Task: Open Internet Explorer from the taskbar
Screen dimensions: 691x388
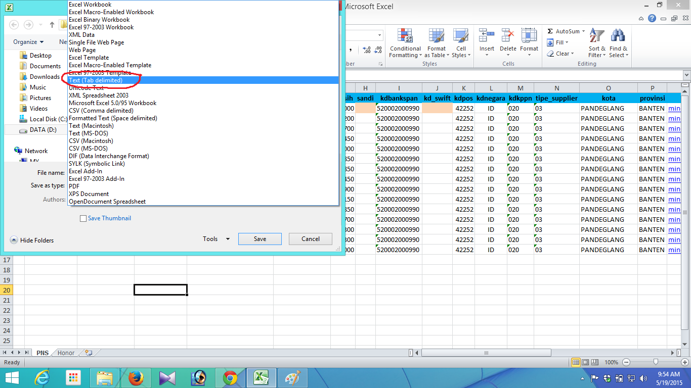Action: point(42,378)
